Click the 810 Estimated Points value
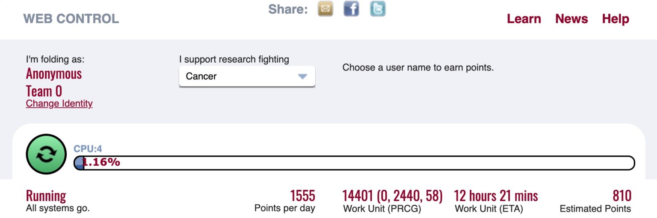Screen dimensions: 657x218 (621, 196)
